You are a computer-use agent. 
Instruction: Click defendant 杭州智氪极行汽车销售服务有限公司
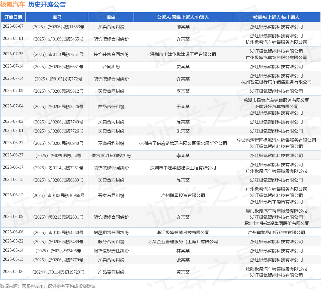point(276,82)
